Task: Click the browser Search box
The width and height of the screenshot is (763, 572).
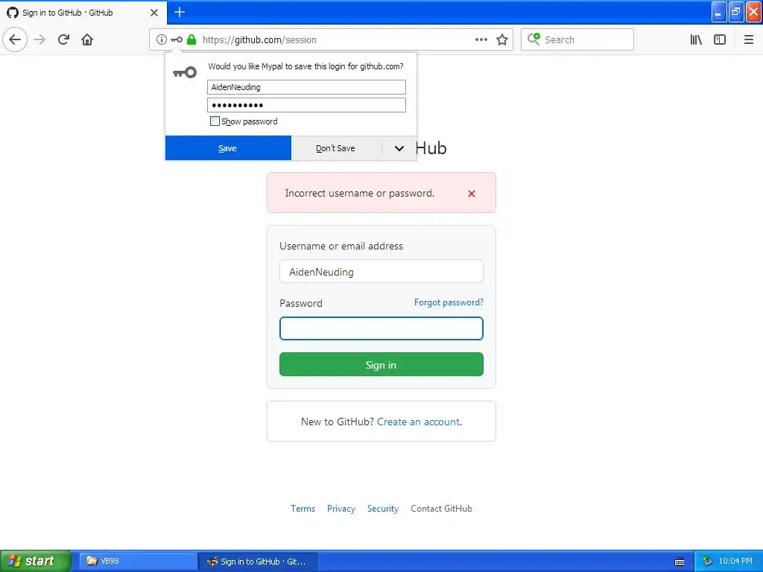Action: point(577,39)
